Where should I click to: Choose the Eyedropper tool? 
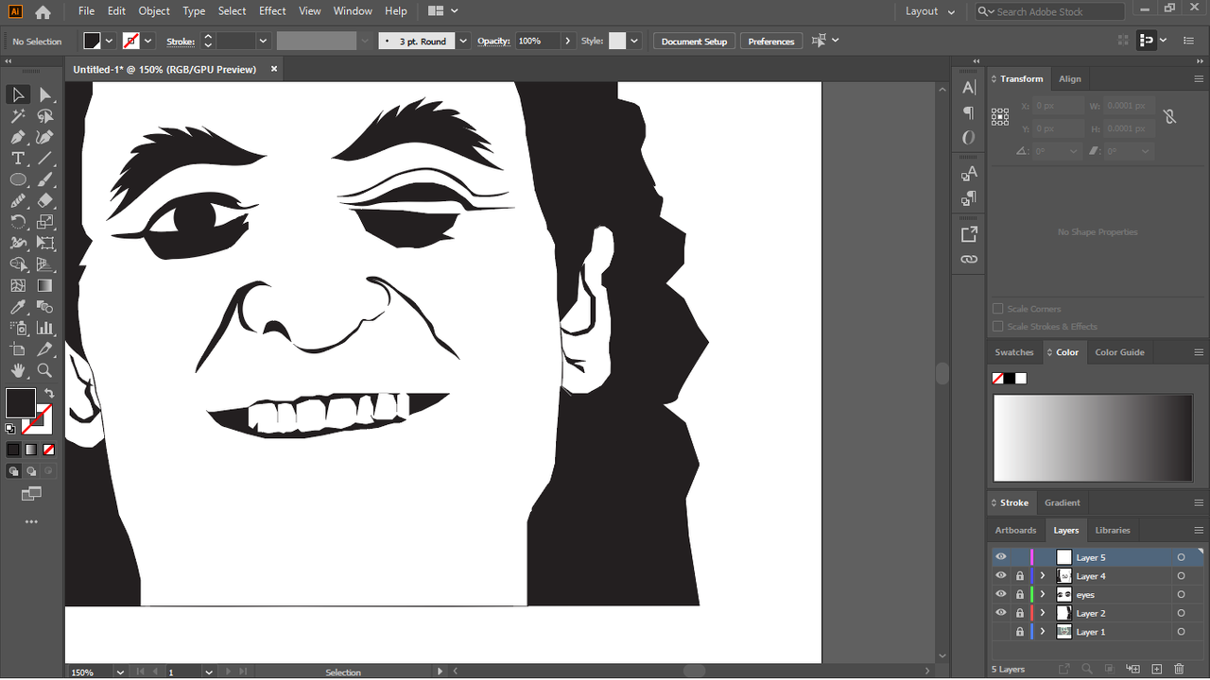click(18, 307)
